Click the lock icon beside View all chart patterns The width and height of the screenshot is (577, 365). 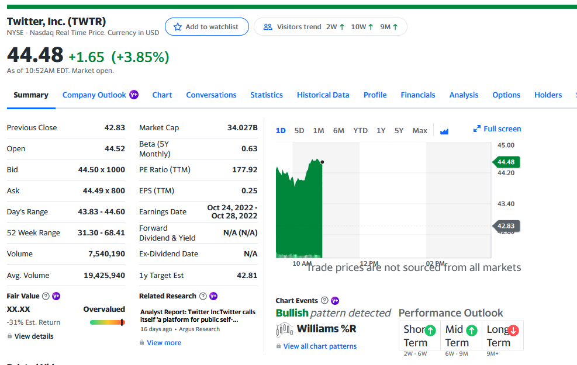coord(279,346)
